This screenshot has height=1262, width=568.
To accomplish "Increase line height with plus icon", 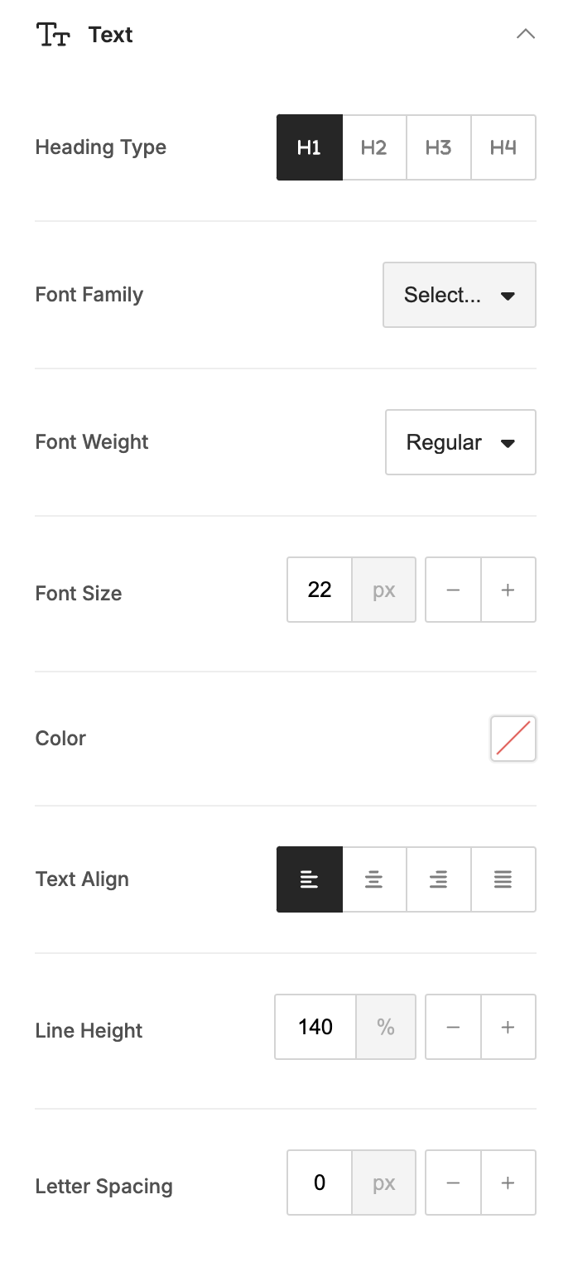I will pos(508,1027).
